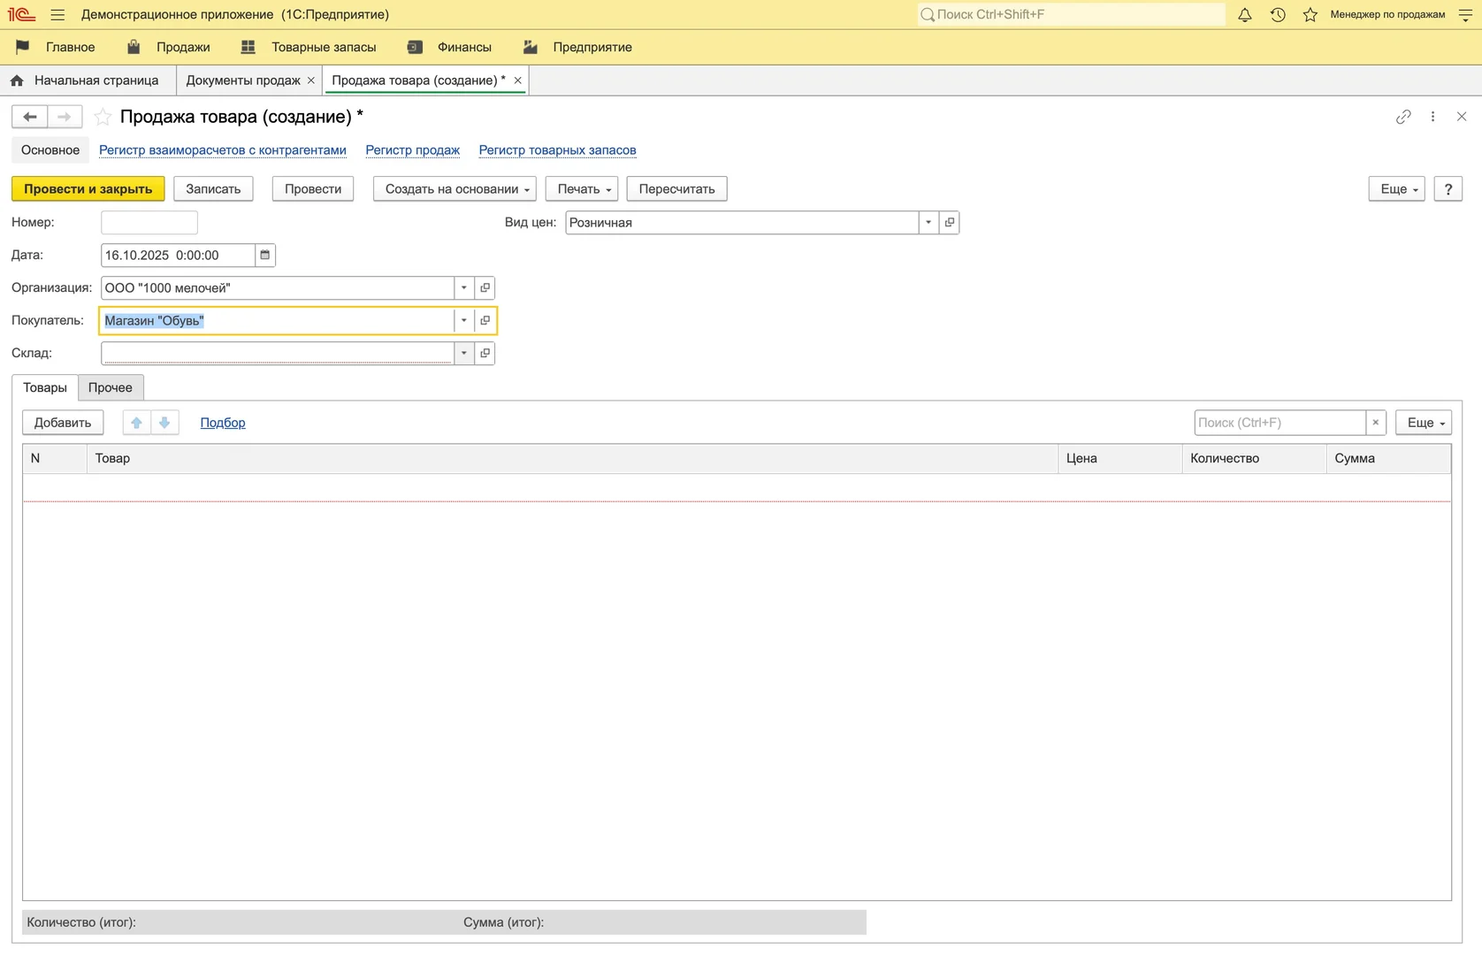The image size is (1482, 955).
Task: Open the hamburger main menu icon
Action: point(57,15)
